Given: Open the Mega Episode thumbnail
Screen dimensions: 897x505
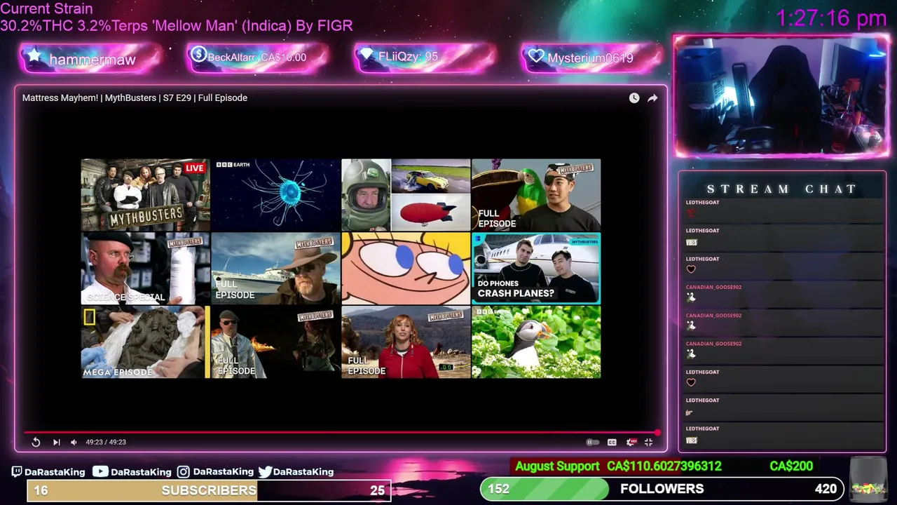Looking at the screenshot, I should point(145,342).
